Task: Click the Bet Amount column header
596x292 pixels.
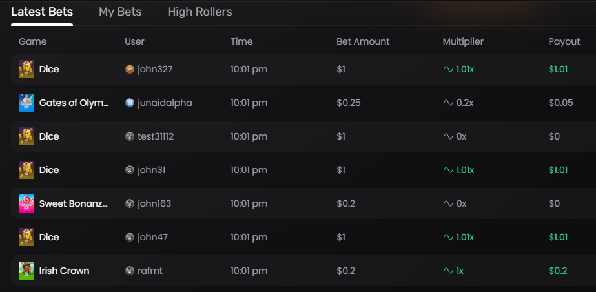Action: click(x=363, y=41)
